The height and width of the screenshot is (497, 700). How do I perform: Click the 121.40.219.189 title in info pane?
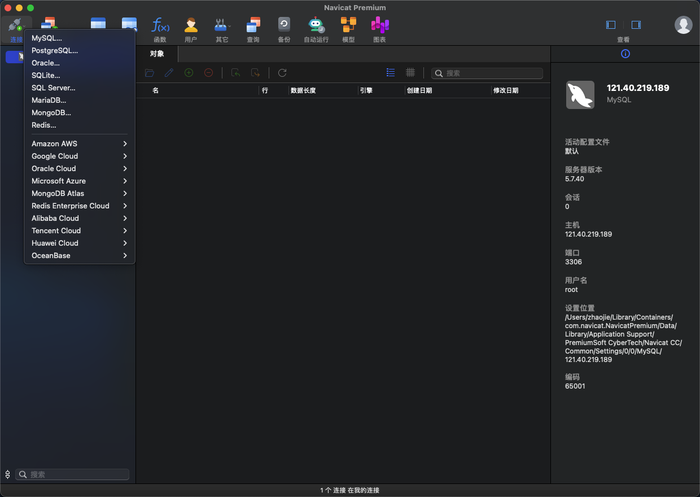(x=638, y=88)
